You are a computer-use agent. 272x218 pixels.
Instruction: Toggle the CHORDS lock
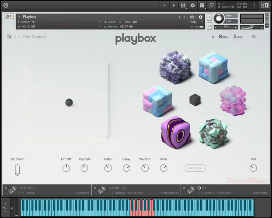(x=6, y=187)
